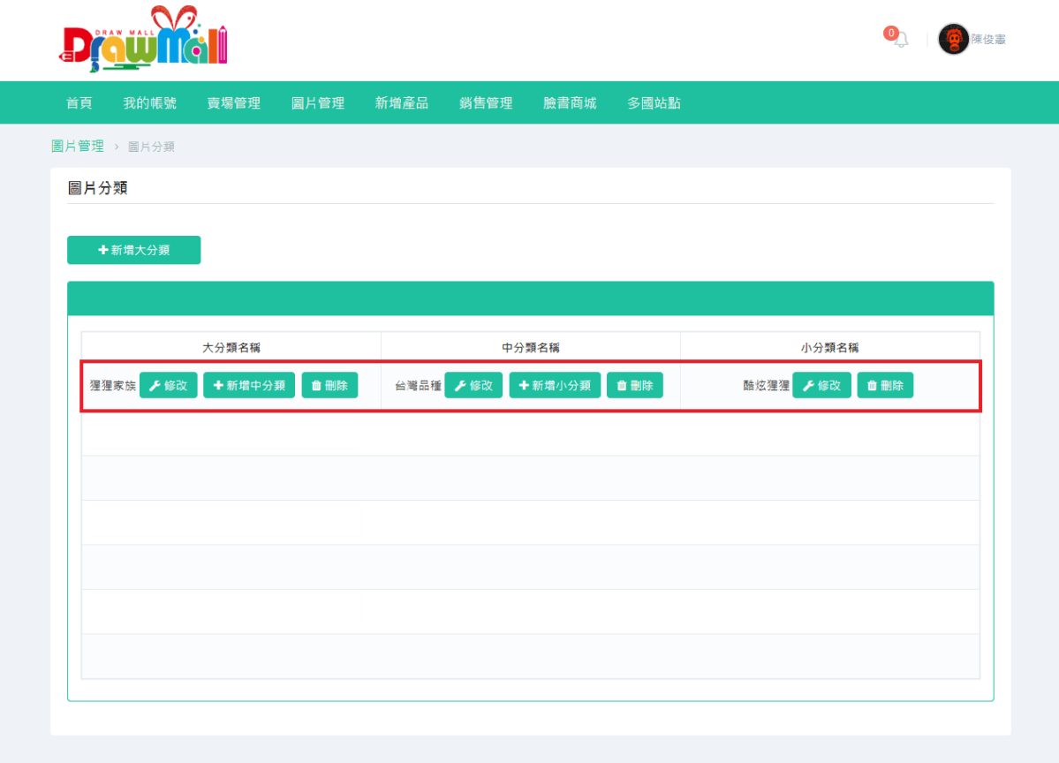Edit the 猩猩家族 main category
This screenshot has height=763, width=1059.
(168, 386)
